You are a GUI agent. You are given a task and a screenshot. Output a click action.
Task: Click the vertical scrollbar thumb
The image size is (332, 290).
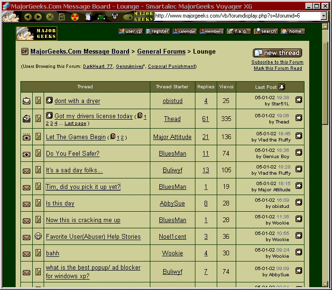325,83
